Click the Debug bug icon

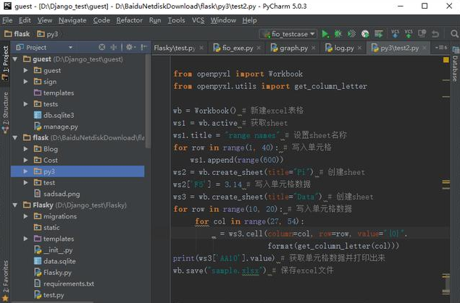pyautogui.click(x=338, y=34)
